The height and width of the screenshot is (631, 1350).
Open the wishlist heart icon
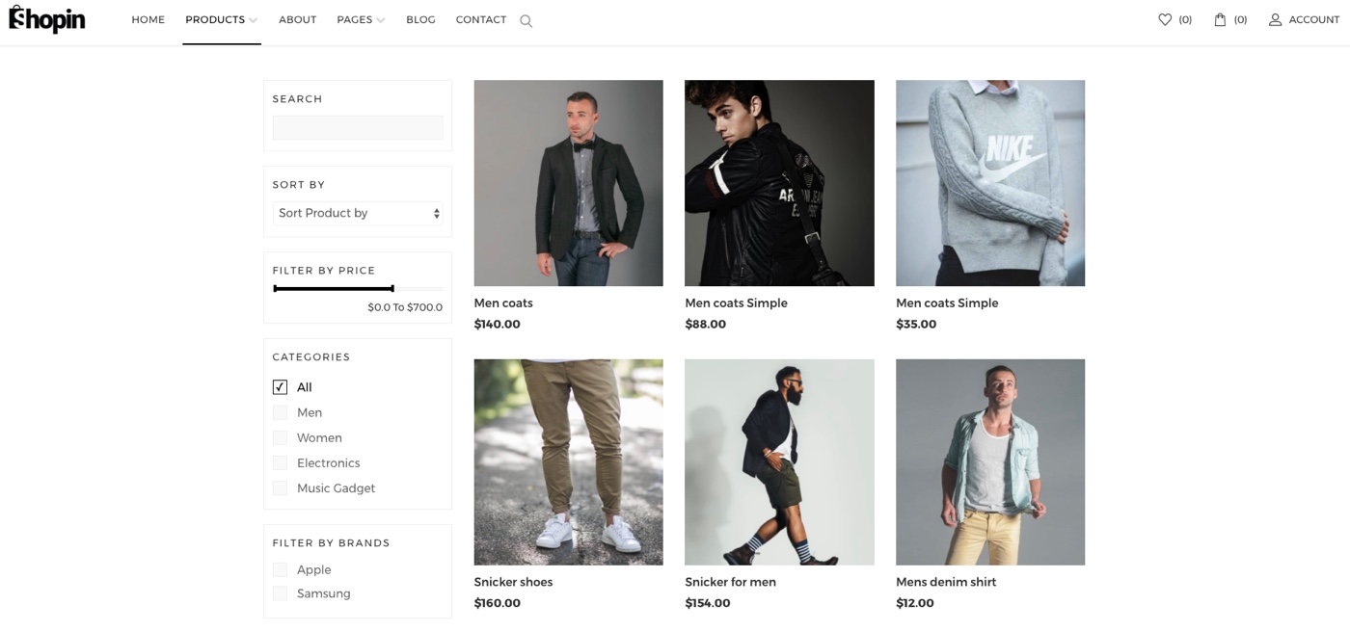(x=1165, y=19)
